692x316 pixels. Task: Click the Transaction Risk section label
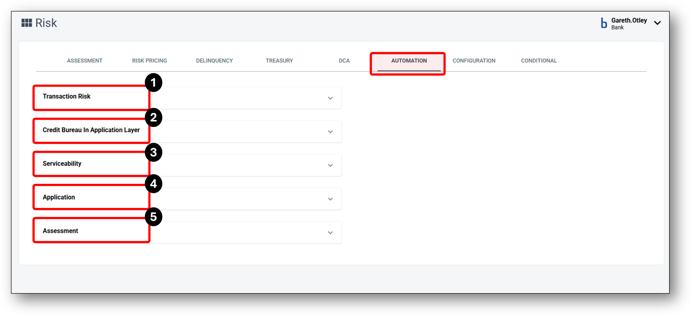click(x=66, y=96)
